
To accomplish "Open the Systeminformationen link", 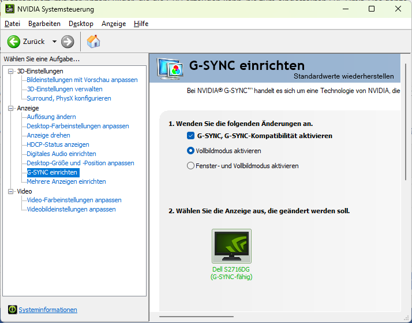I will (48, 310).
